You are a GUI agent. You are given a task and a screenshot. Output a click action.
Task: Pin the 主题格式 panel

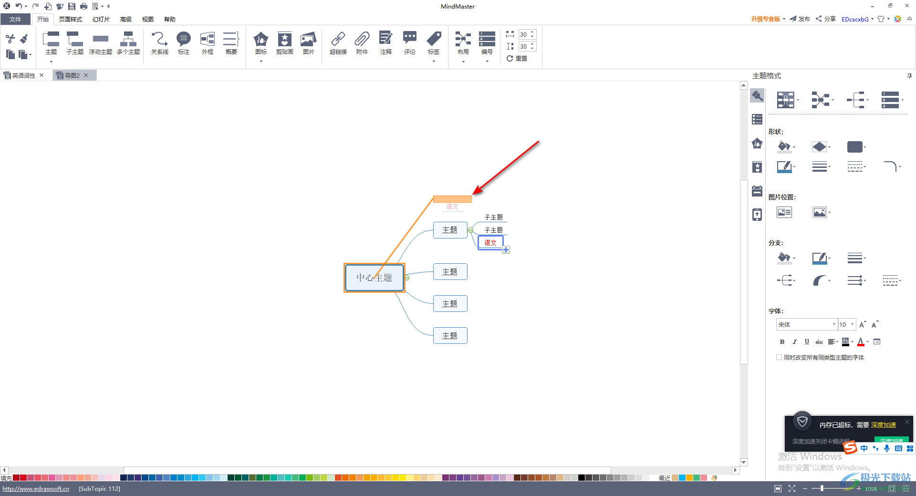909,76
